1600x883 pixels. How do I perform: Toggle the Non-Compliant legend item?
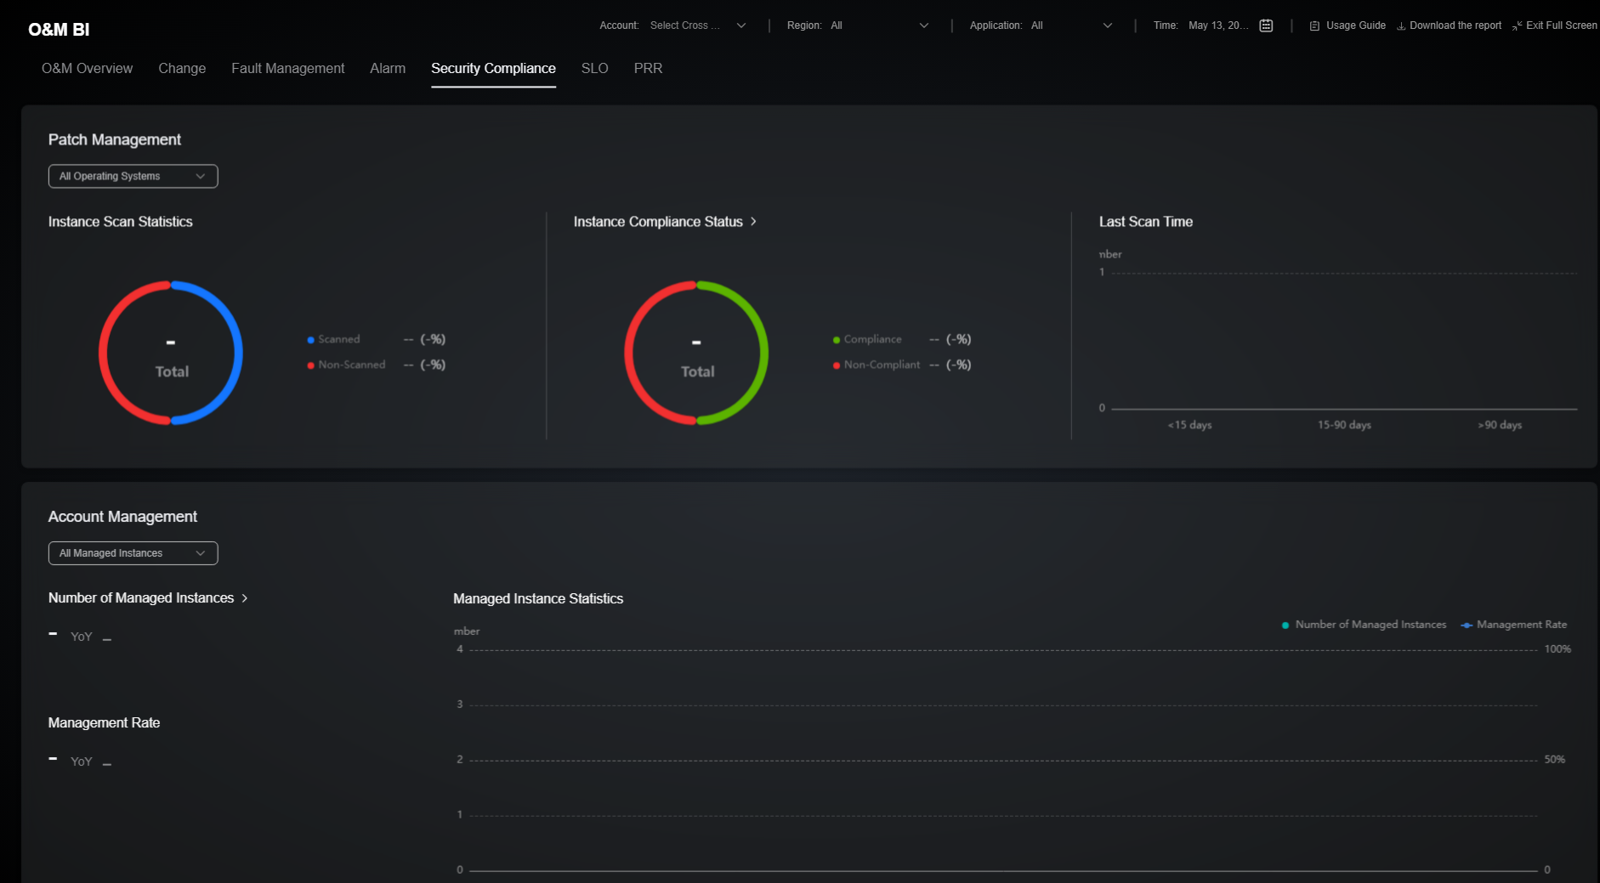click(x=877, y=365)
